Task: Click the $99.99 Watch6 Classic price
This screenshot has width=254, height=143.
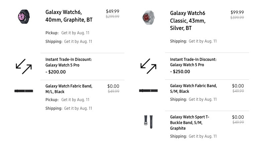Action: tap(237, 12)
